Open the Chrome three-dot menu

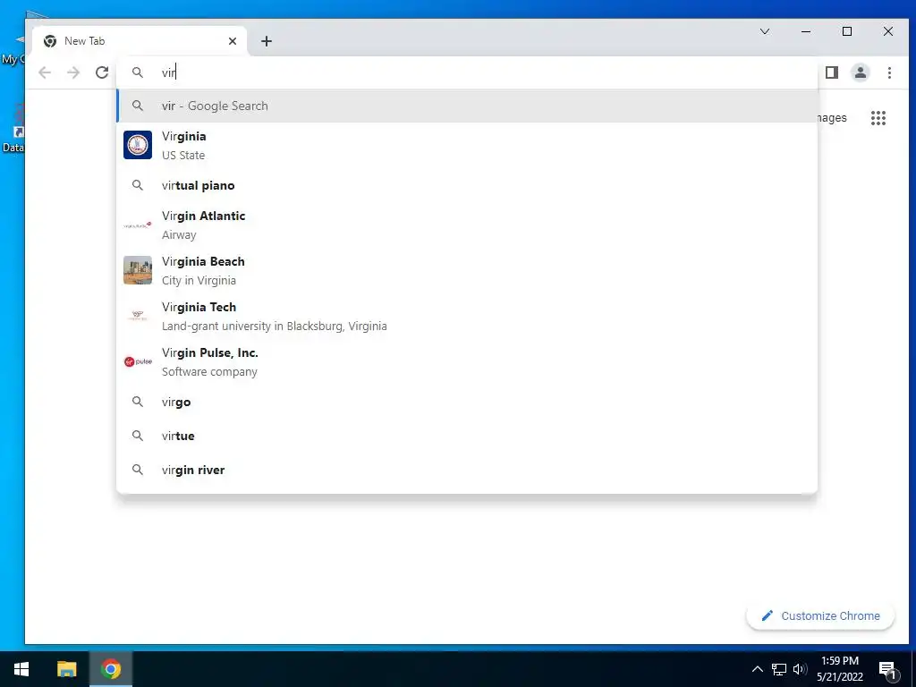(889, 72)
